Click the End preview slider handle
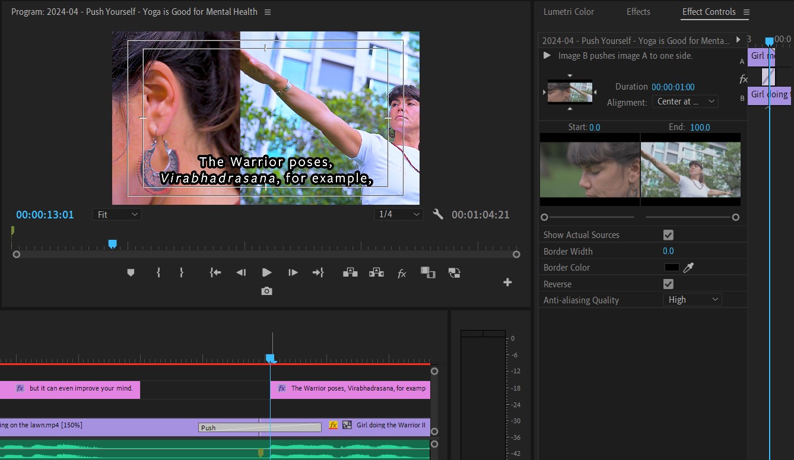This screenshot has width=794, height=460. (736, 217)
